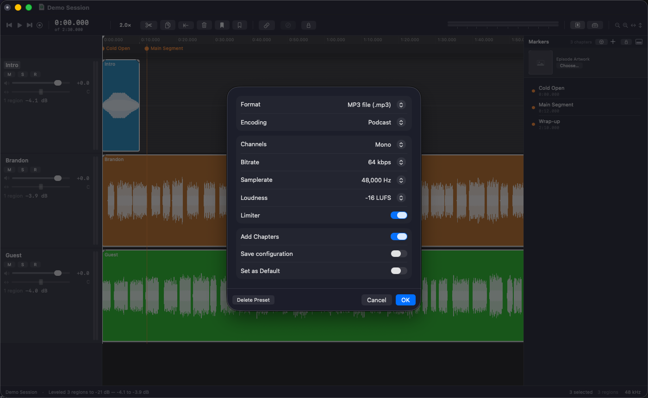
Task: Click the markers filter icon
Action: [601, 42]
